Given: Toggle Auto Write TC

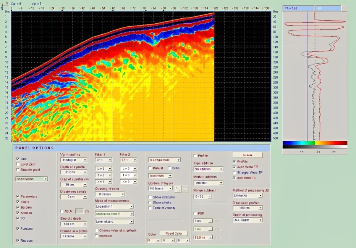Looking at the screenshot, I should [x=234, y=178].
